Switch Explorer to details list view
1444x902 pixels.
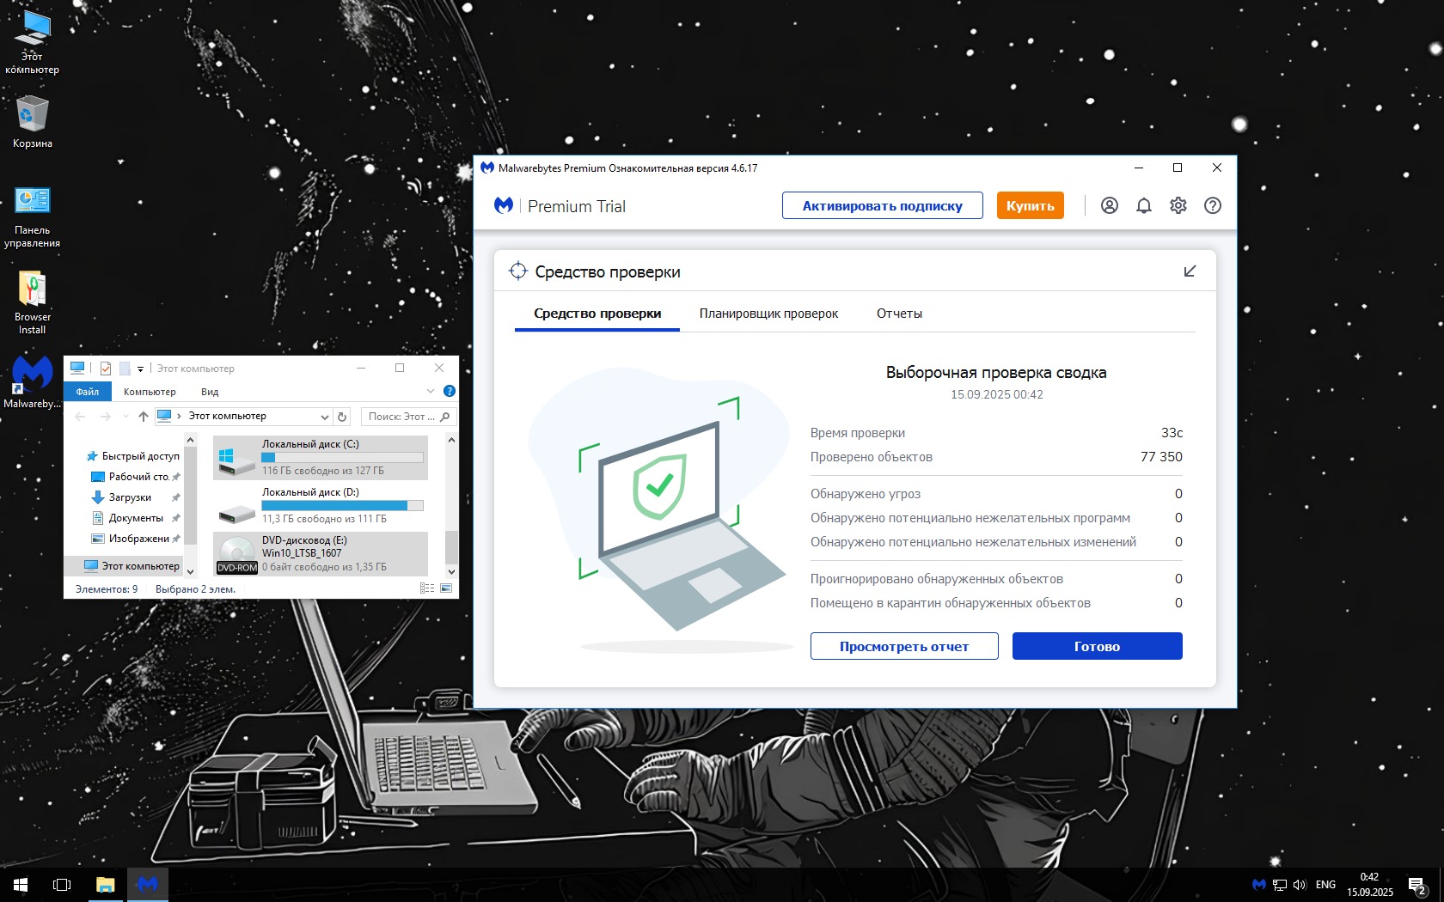(426, 588)
